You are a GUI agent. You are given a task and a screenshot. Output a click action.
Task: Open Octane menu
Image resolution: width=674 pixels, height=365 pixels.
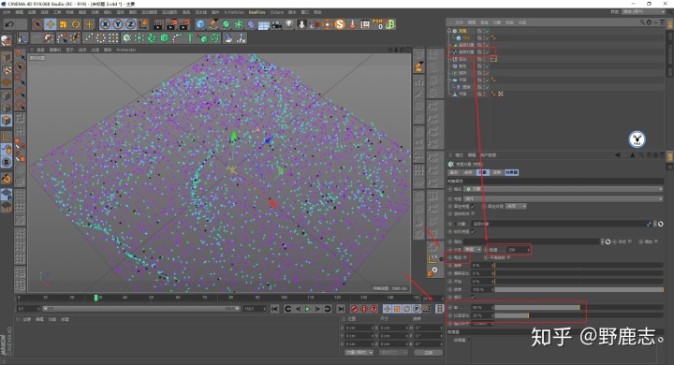pos(277,12)
